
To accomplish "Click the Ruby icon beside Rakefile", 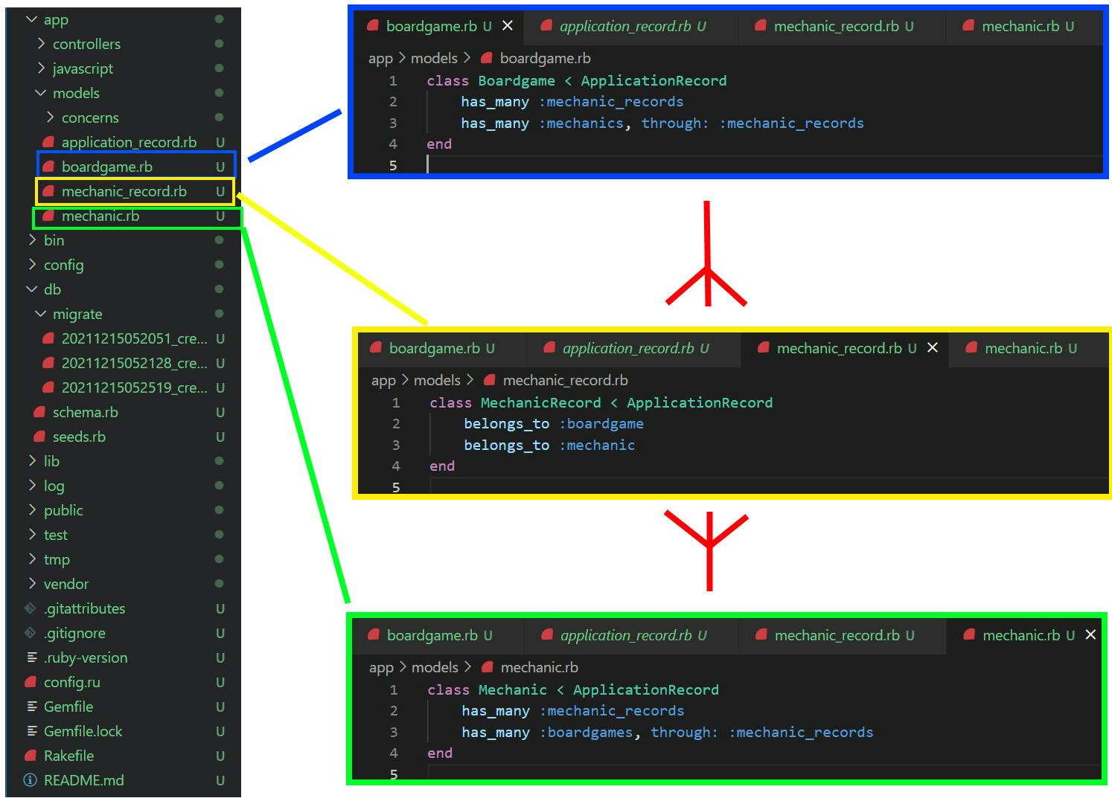I will coord(31,756).
